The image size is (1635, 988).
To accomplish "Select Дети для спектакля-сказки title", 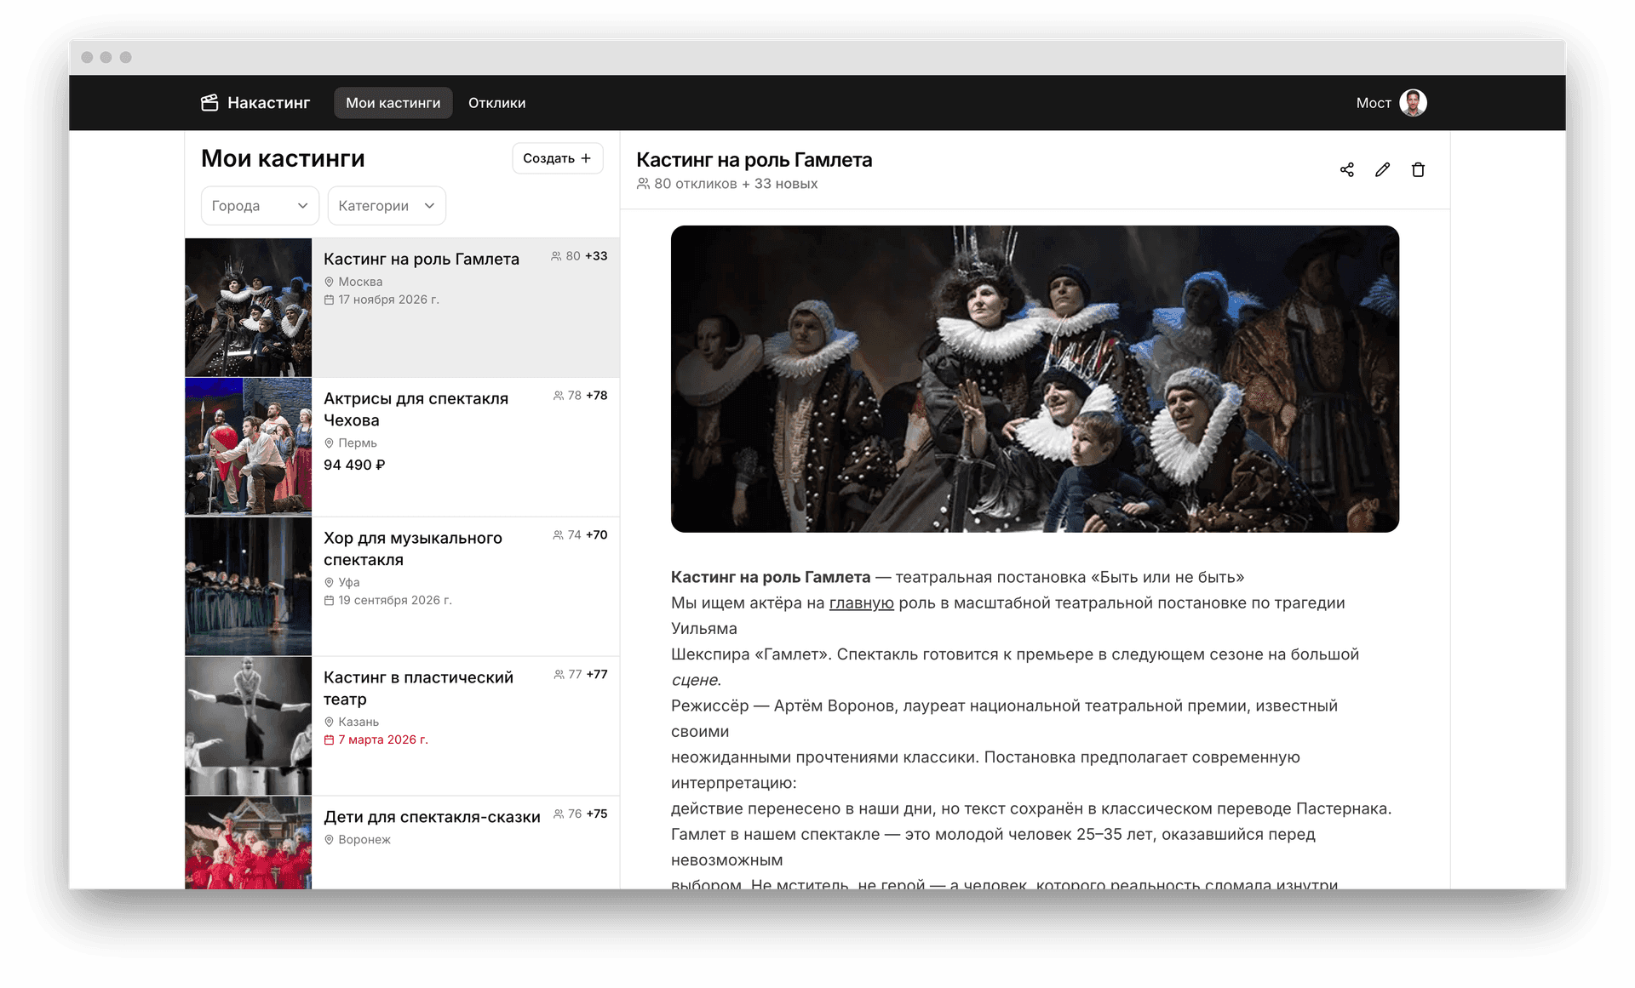I will [432, 817].
